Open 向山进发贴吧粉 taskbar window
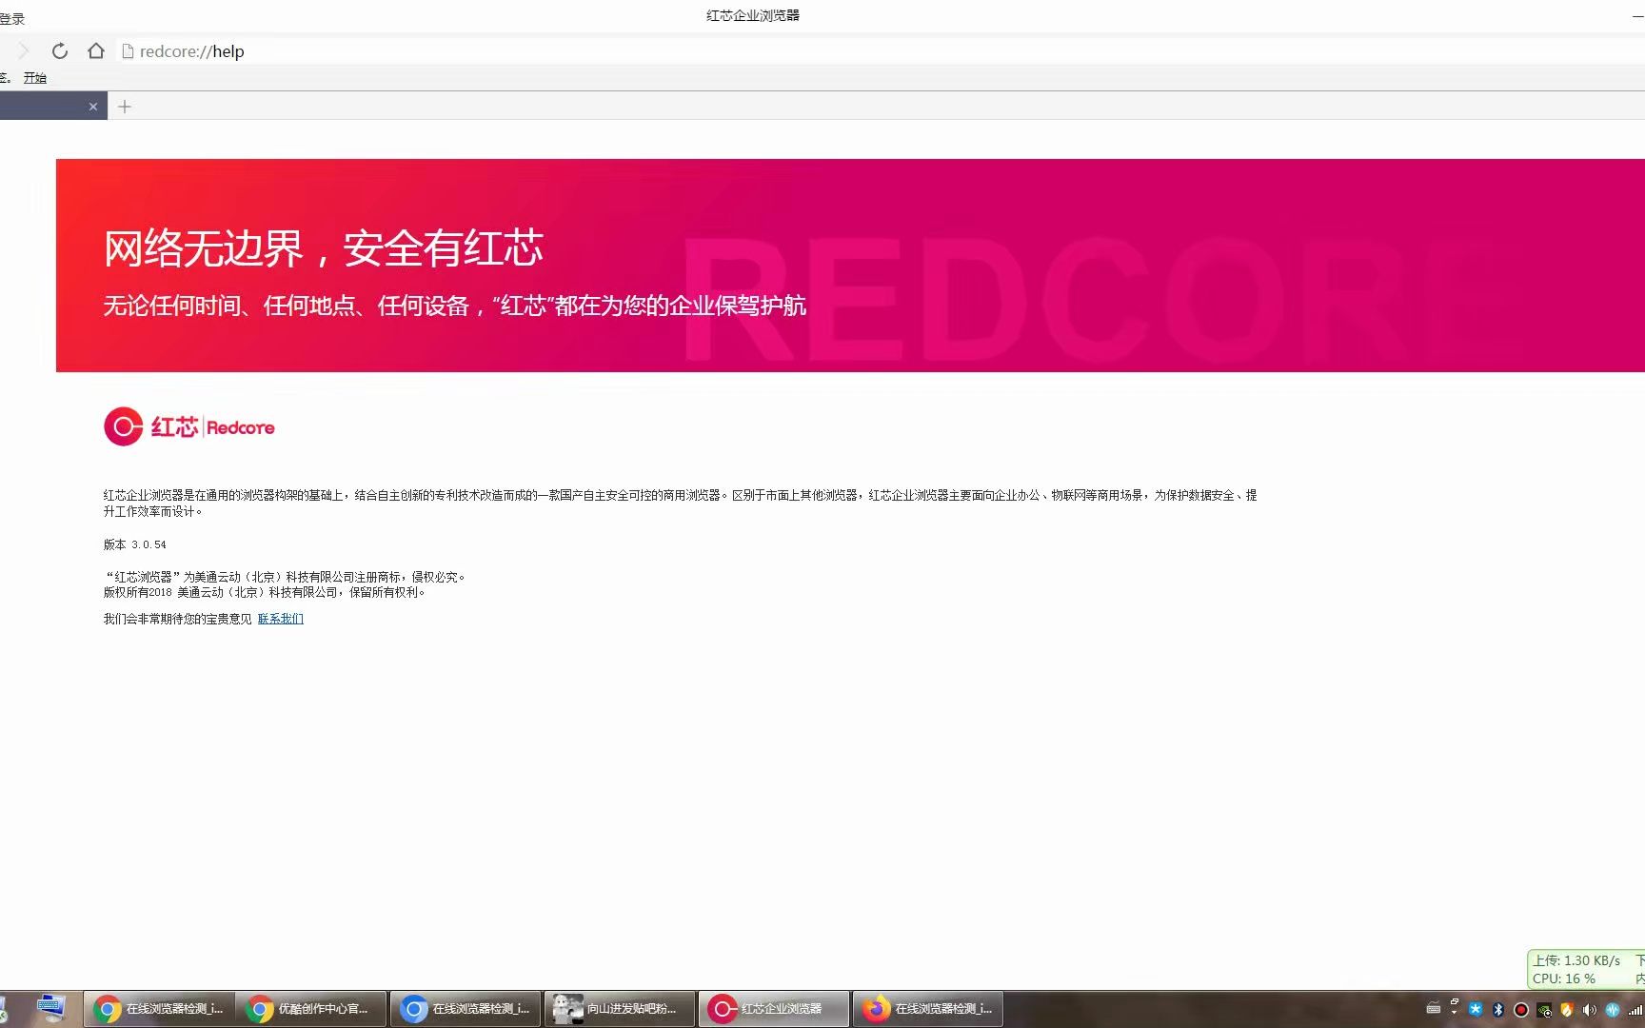1645x1028 pixels. click(x=620, y=1009)
